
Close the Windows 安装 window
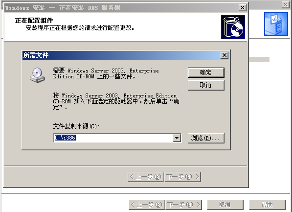(x=243, y=8)
